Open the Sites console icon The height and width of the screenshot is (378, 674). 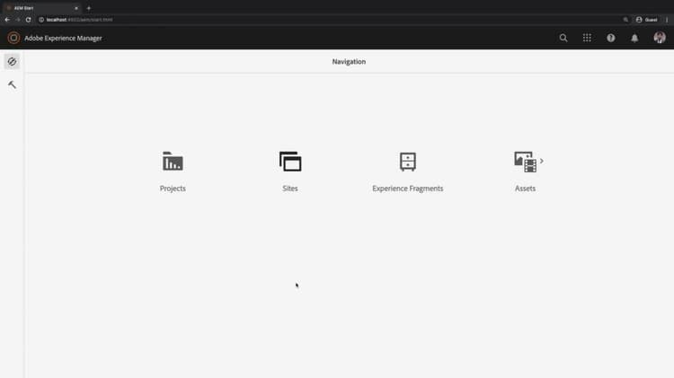tap(290, 162)
